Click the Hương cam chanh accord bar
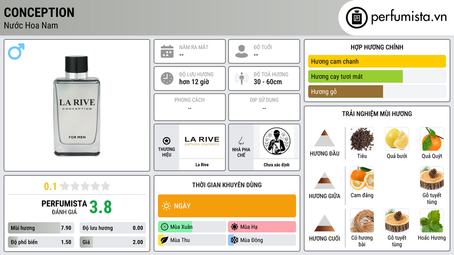The width and height of the screenshot is (454, 255). [377, 61]
